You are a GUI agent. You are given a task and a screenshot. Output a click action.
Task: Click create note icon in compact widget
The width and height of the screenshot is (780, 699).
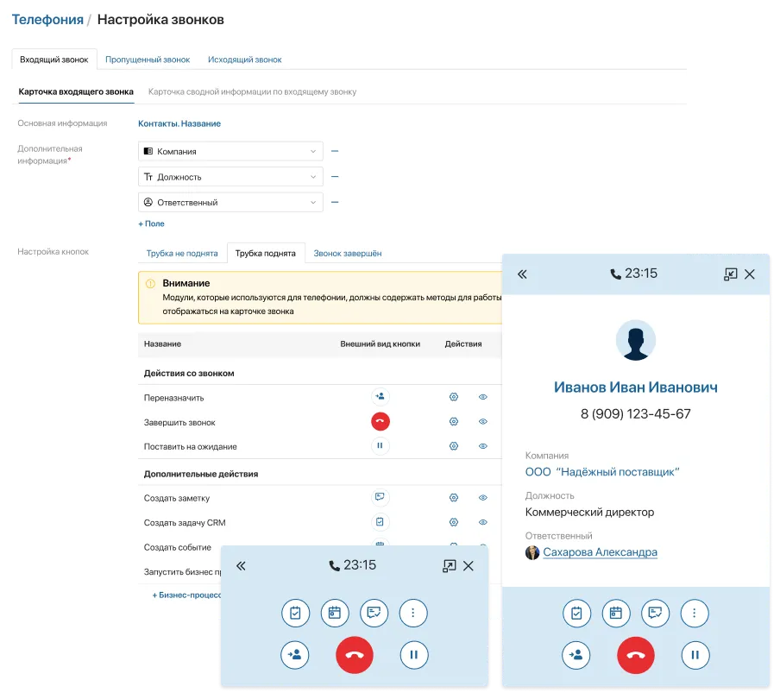(374, 613)
